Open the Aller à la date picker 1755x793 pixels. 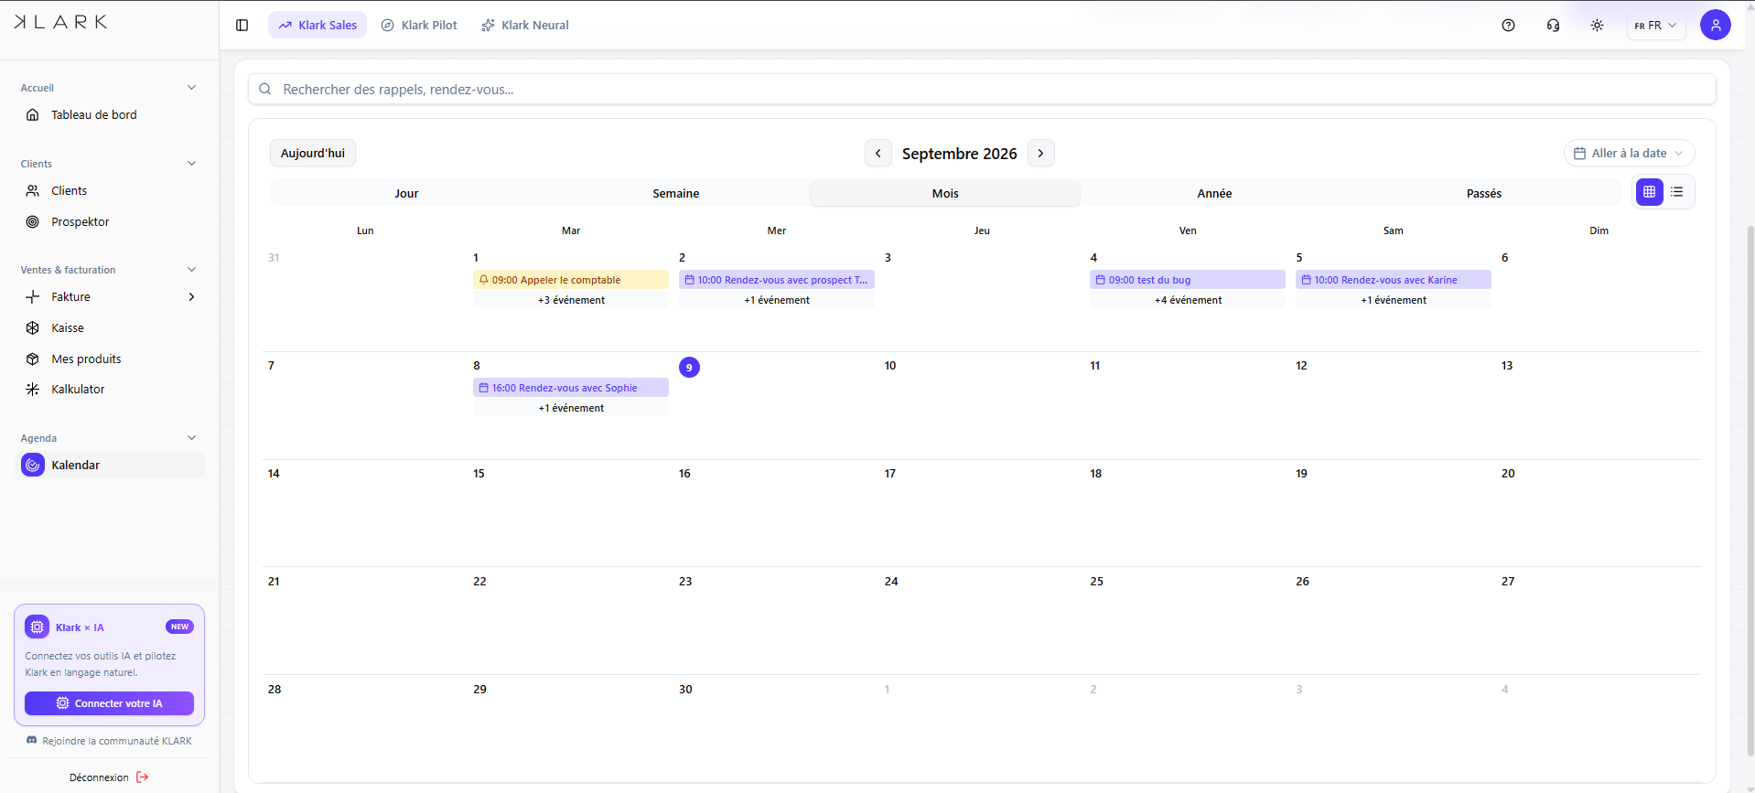click(x=1629, y=153)
